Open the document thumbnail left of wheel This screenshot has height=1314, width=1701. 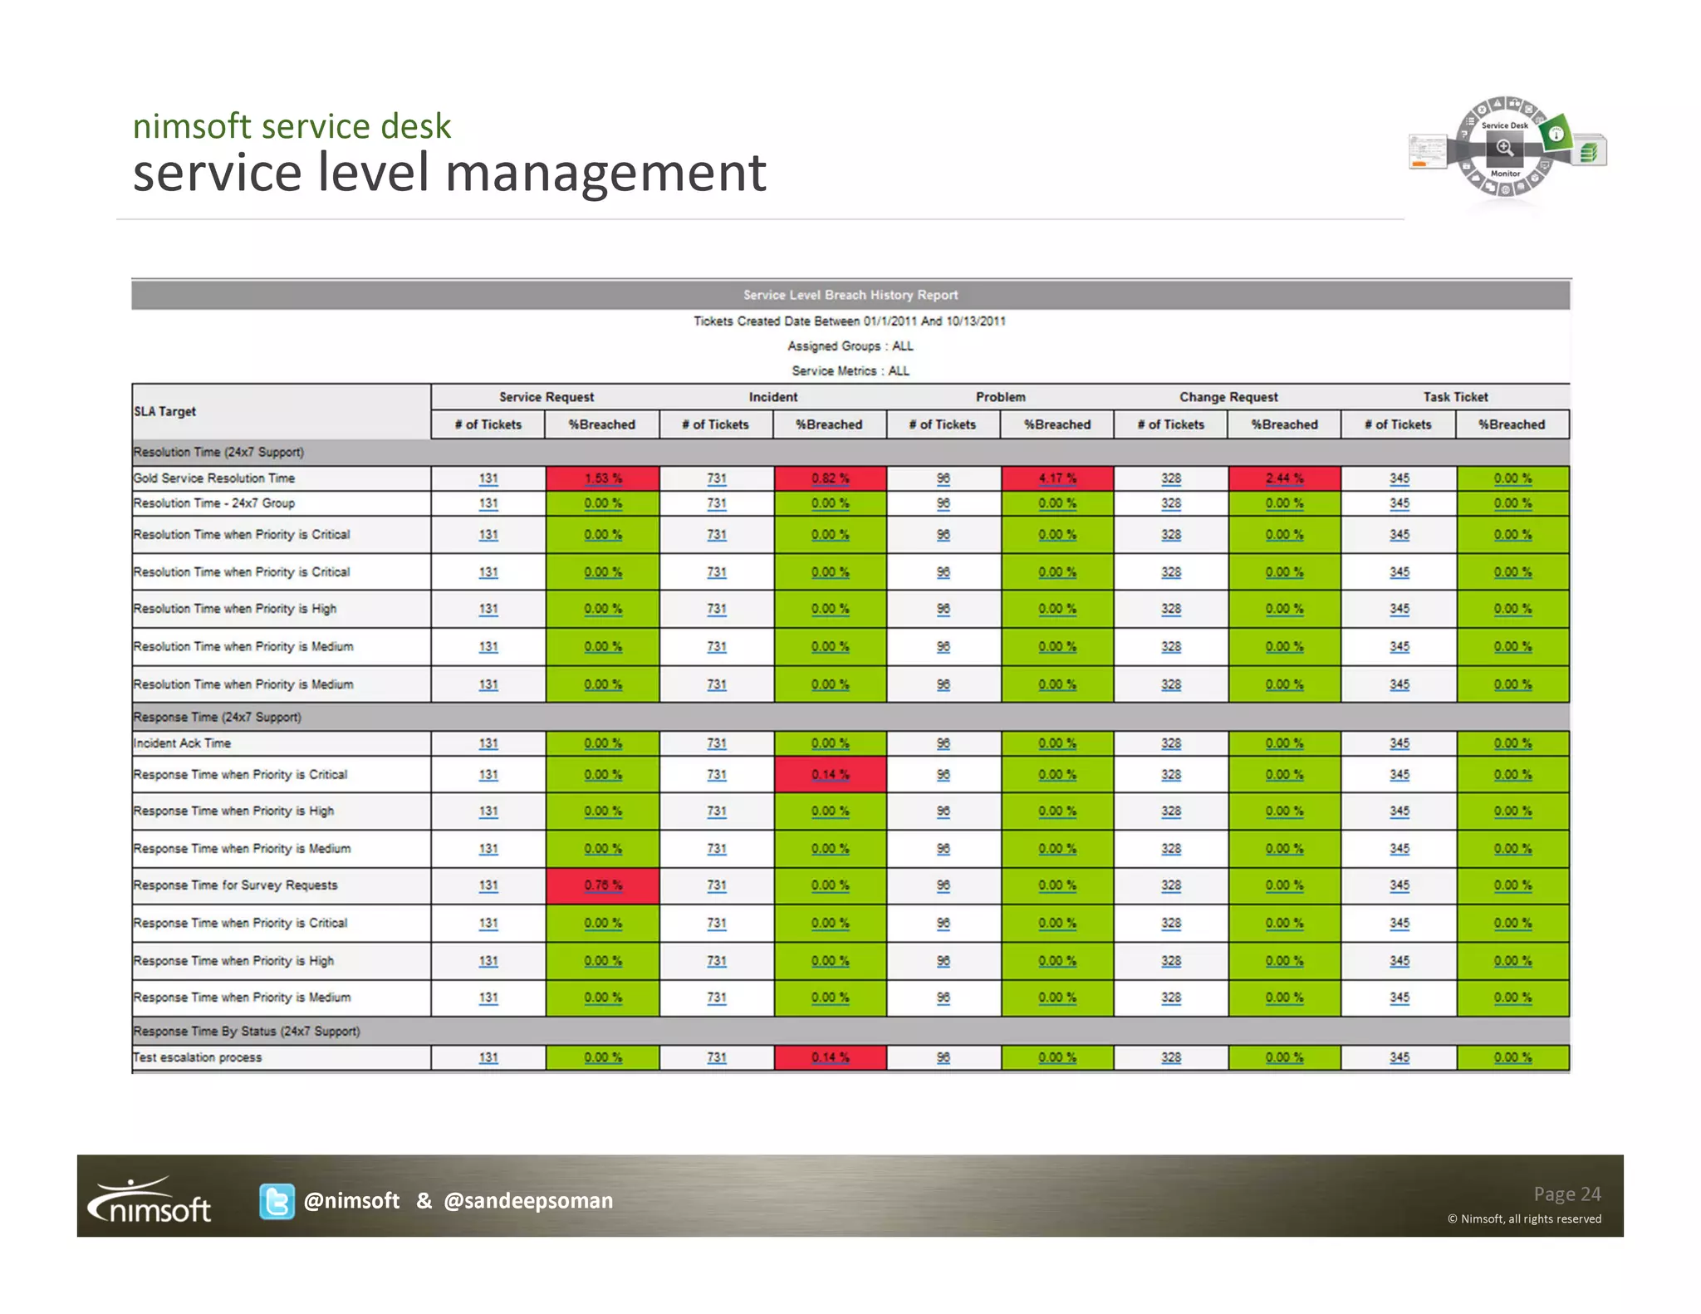1428,152
